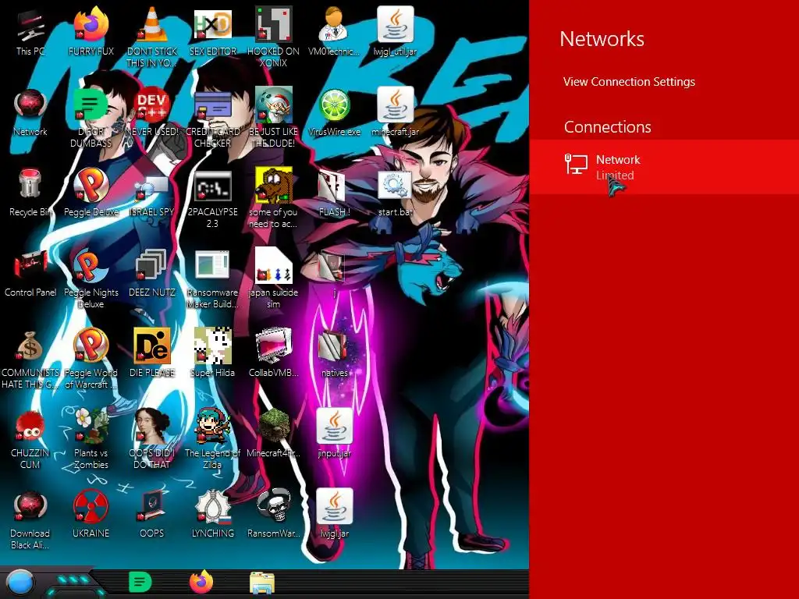Viewport: 799px width, 599px height.
Task: Click the wired network connection icon
Action: click(577, 164)
